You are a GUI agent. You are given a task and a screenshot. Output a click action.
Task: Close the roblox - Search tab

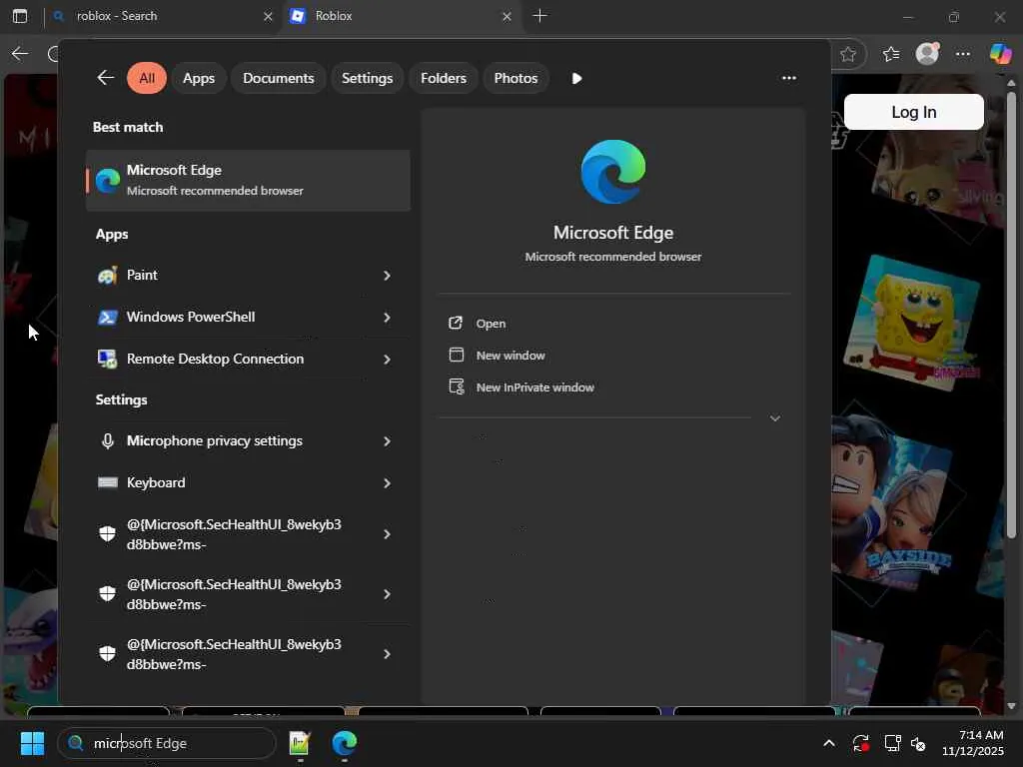coord(268,16)
